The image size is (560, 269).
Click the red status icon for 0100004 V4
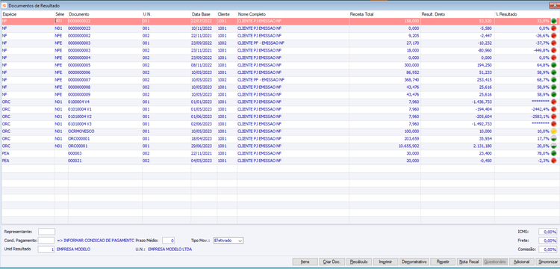click(x=553, y=102)
